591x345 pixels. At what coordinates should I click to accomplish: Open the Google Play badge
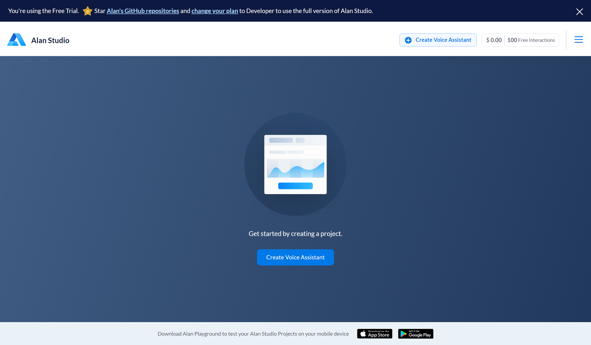(x=416, y=334)
